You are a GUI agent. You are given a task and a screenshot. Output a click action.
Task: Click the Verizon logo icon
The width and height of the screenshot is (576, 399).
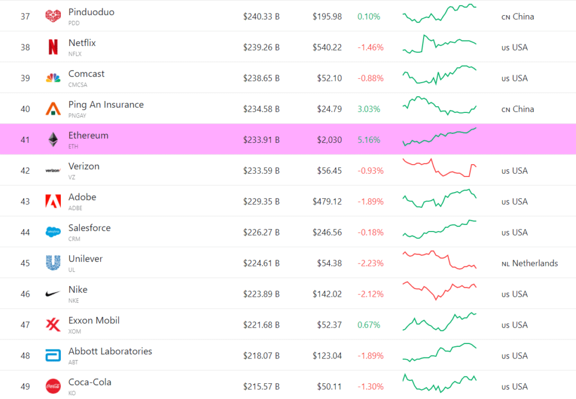[53, 170]
